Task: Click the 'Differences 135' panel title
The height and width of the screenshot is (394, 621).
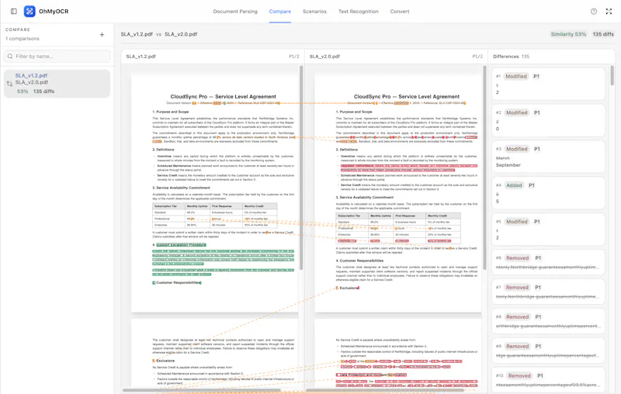Action: point(511,57)
